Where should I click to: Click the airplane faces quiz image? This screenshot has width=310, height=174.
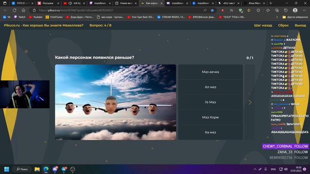pyautogui.click(x=115, y=102)
